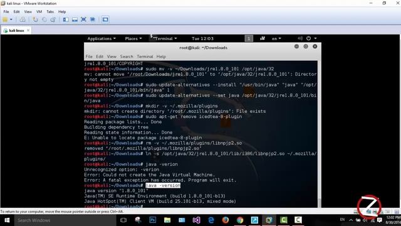Screen dimensions: 401x226
Task: Enter full screen mode via VMware toolbar icon
Action: click(83, 19)
